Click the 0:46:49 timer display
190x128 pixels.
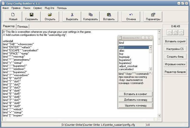(x=175, y=26)
